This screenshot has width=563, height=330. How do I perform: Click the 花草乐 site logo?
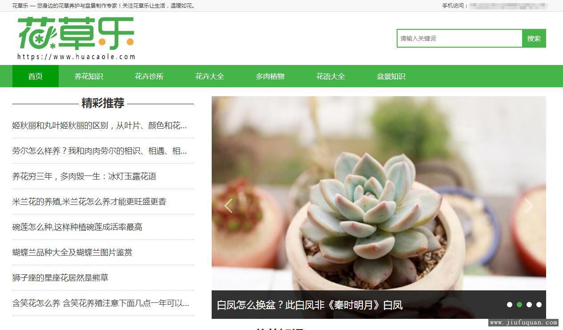coord(76,38)
